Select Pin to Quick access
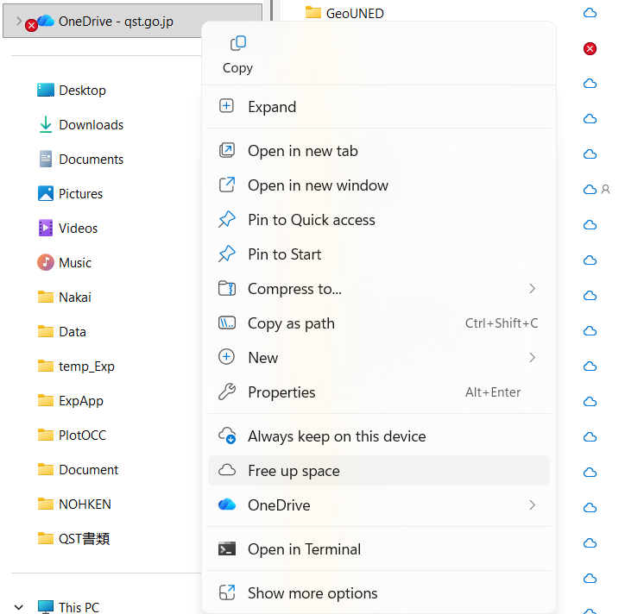 coord(379,220)
